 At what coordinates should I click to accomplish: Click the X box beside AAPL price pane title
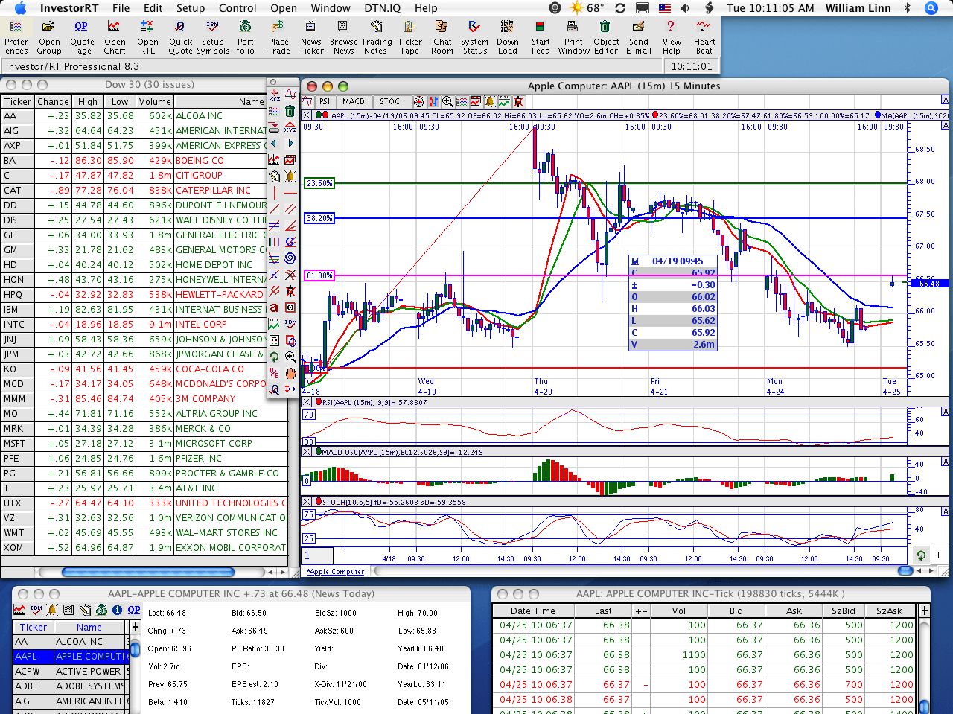click(x=307, y=115)
